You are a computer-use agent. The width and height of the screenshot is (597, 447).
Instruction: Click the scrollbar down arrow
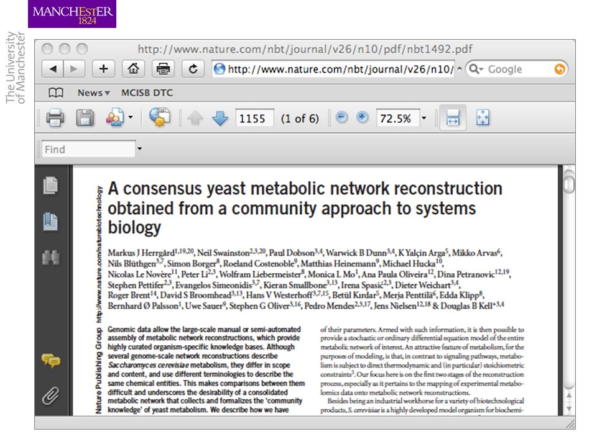pos(569,409)
